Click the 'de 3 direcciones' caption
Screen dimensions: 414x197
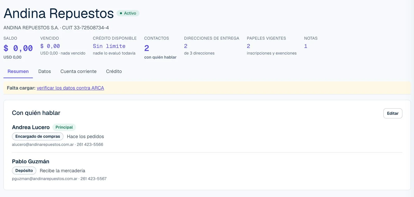[x=199, y=53]
